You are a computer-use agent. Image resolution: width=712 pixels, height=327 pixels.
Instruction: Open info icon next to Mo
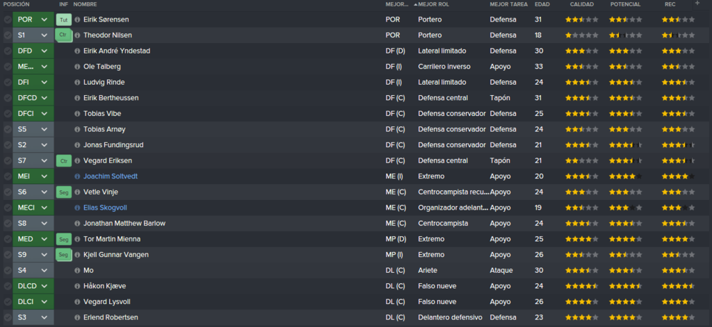77,270
